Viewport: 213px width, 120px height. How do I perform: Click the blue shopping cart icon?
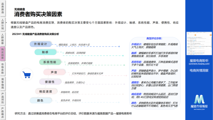pyautogui.click(x=27, y=75)
